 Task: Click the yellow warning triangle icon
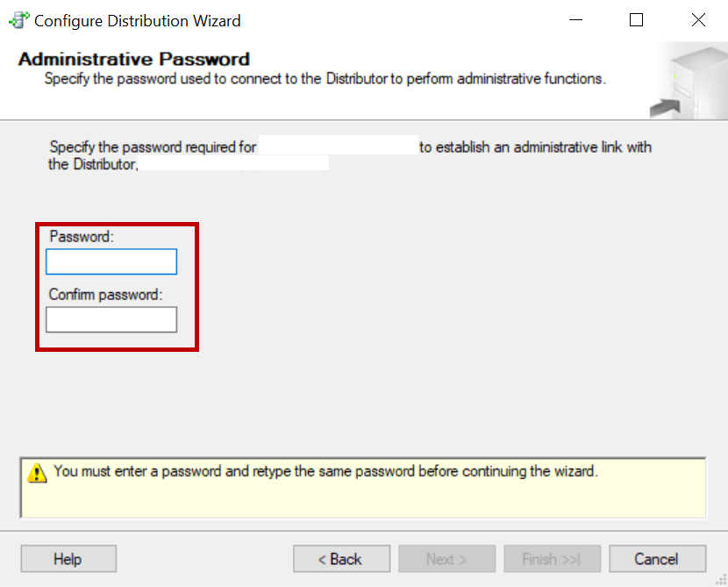click(36, 471)
